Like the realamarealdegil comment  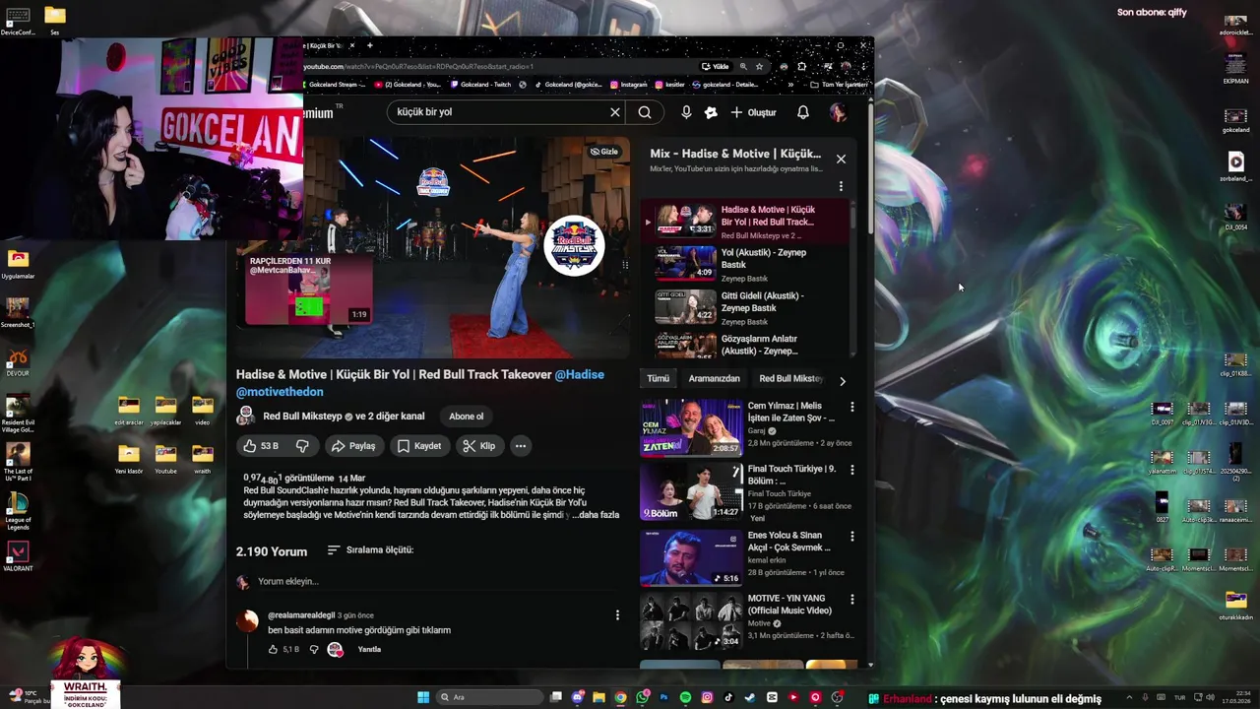pyautogui.click(x=274, y=650)
